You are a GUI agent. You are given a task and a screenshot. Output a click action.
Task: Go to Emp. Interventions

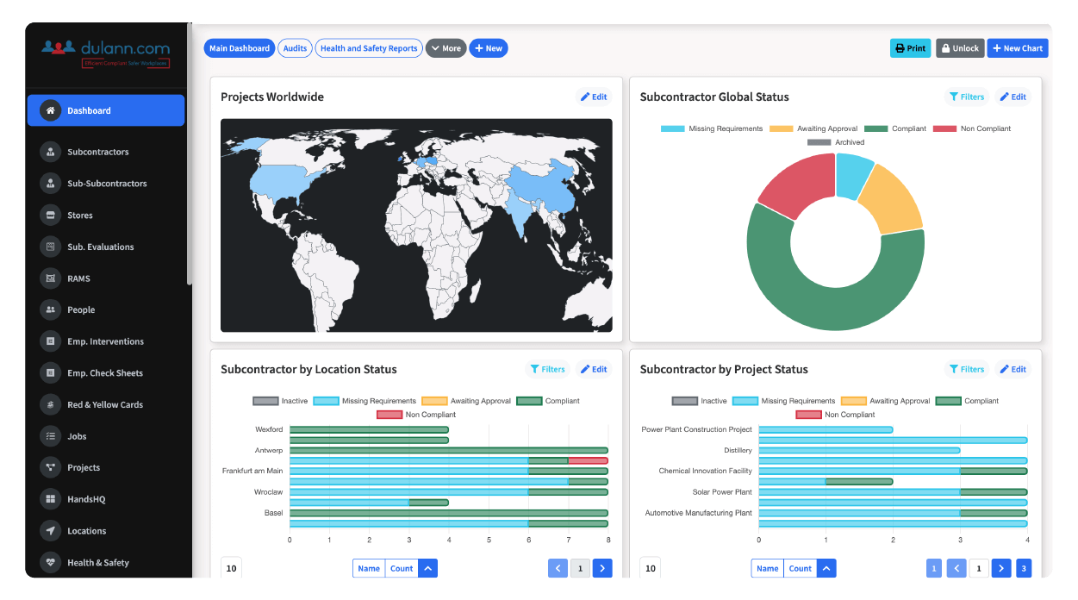tap(106, 341)
